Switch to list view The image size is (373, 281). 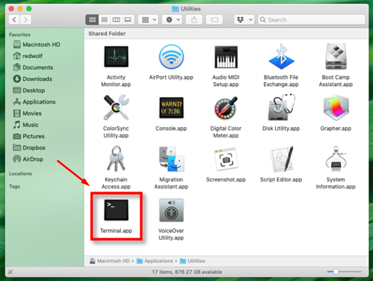[104, 20]
